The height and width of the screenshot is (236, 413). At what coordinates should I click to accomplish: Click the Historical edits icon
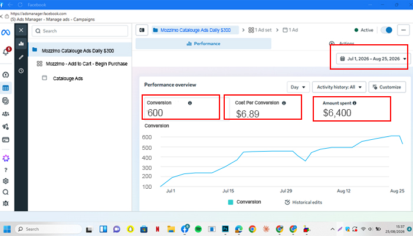coord(287,202)
